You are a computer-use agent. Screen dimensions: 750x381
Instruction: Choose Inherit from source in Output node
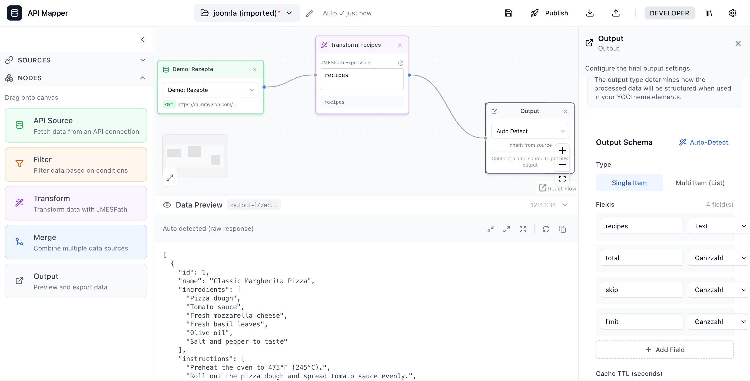coord(530,145)
